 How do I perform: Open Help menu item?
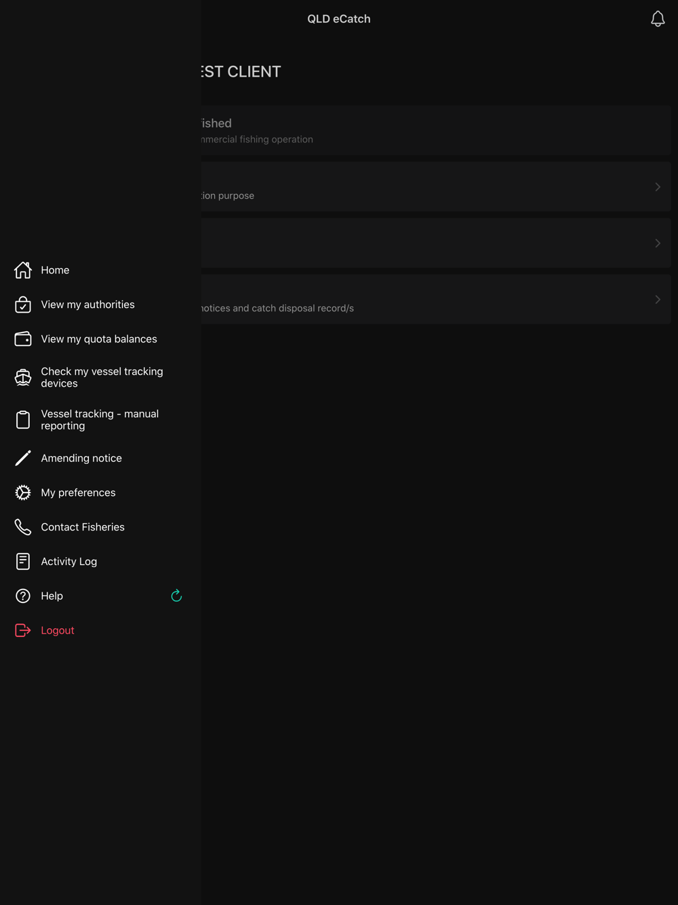(x=100, y=596)
